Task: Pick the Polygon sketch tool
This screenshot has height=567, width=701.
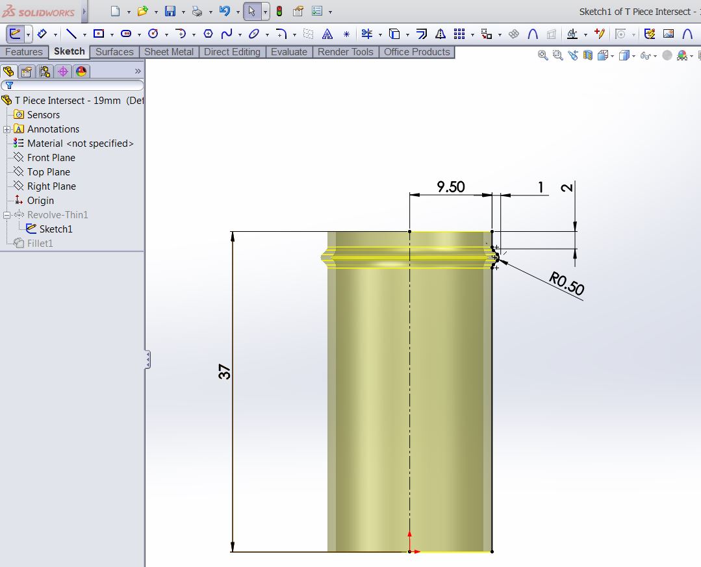Action: tap(209, 34)
